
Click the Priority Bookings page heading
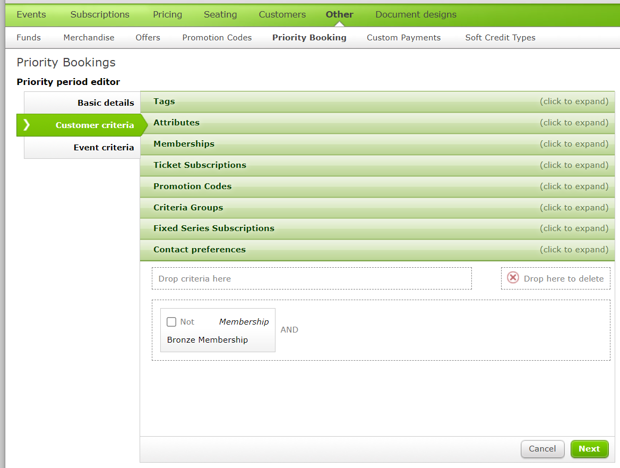click(66, 63)
